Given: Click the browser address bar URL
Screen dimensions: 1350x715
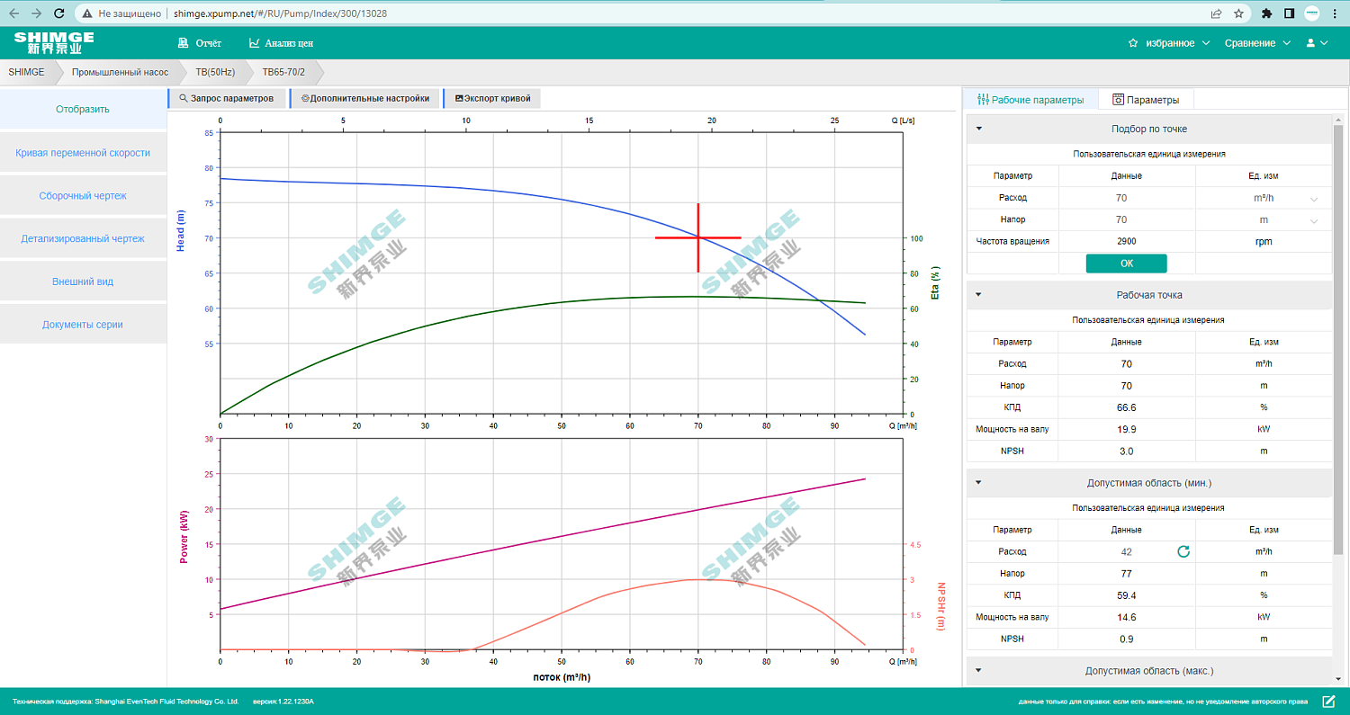Looking at the screenshot, I should click(x=280, y=13).
